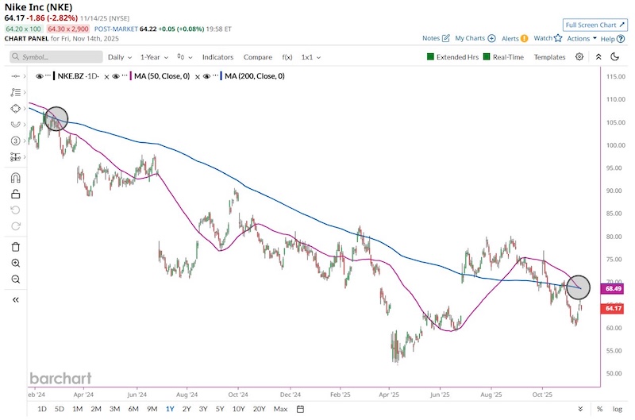Open the Indicators menu
The image size is (635, 420).
[217, 57]
